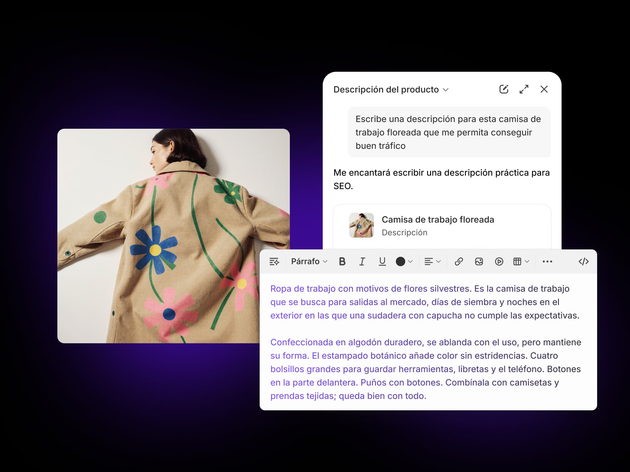Viewport: 630px width, 472px height.
Task: Open the Camisa de trabajo floreada card title
Action: pyautogui.click(x=438, y=220)
